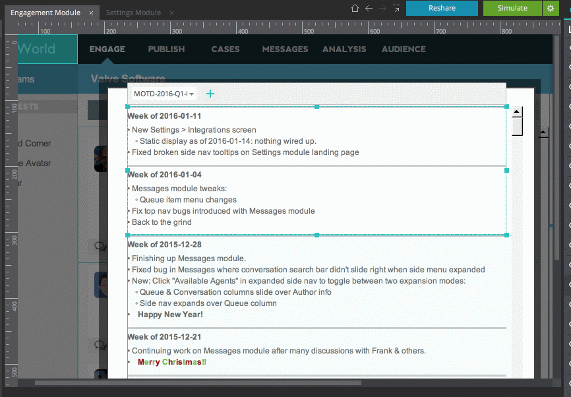Image resolution: width=571 pixels, height=397 pixels.
Task: Click the 'New: Click "Available Agents"' line
Action: 299,281
